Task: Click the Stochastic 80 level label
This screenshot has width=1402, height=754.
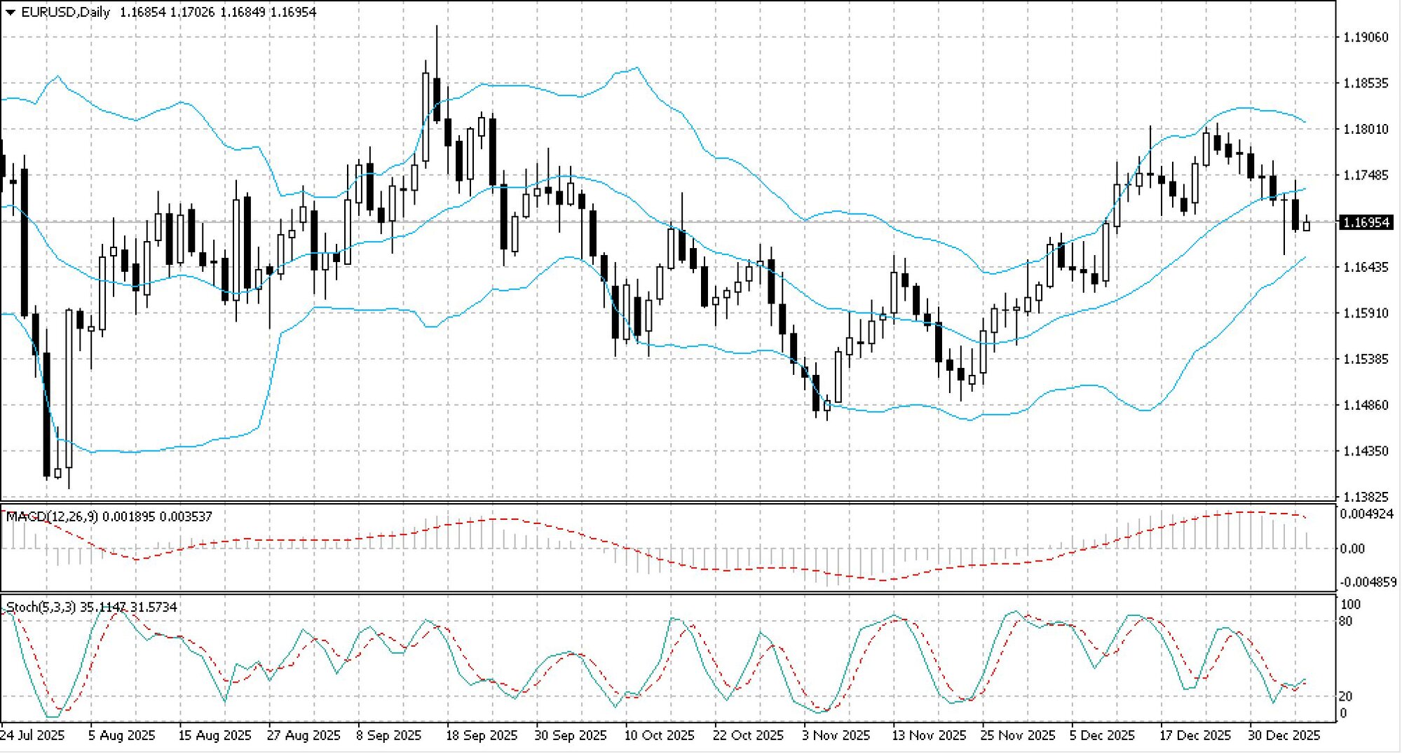Action: 1345,621
